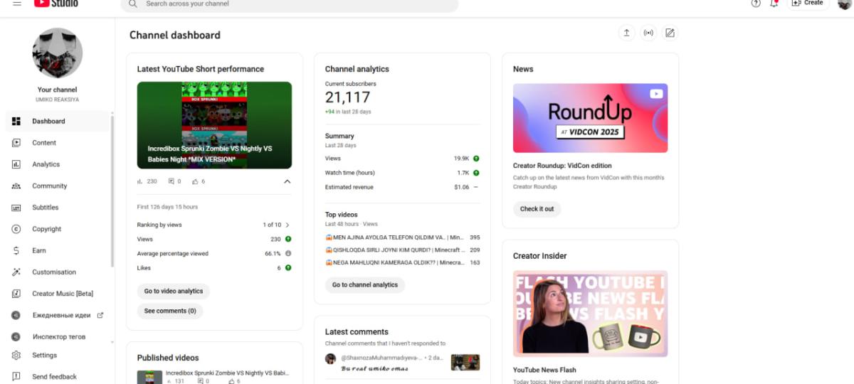Click Watch time (hours) 1.7K row

click(402, 173)
